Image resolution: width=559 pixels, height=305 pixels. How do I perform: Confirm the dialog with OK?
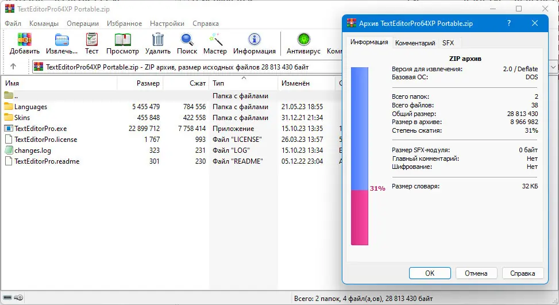(x=430, y=273)
